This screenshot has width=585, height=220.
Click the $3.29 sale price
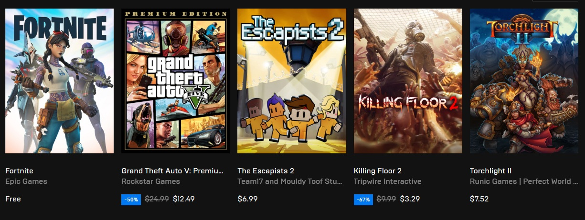[410, 199]
